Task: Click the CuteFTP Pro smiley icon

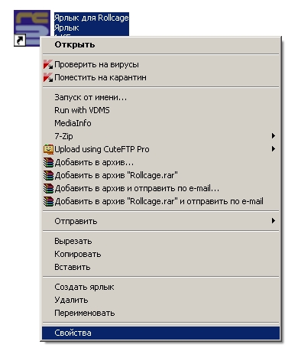Action: pyautogui.click(x=48, y=149)
